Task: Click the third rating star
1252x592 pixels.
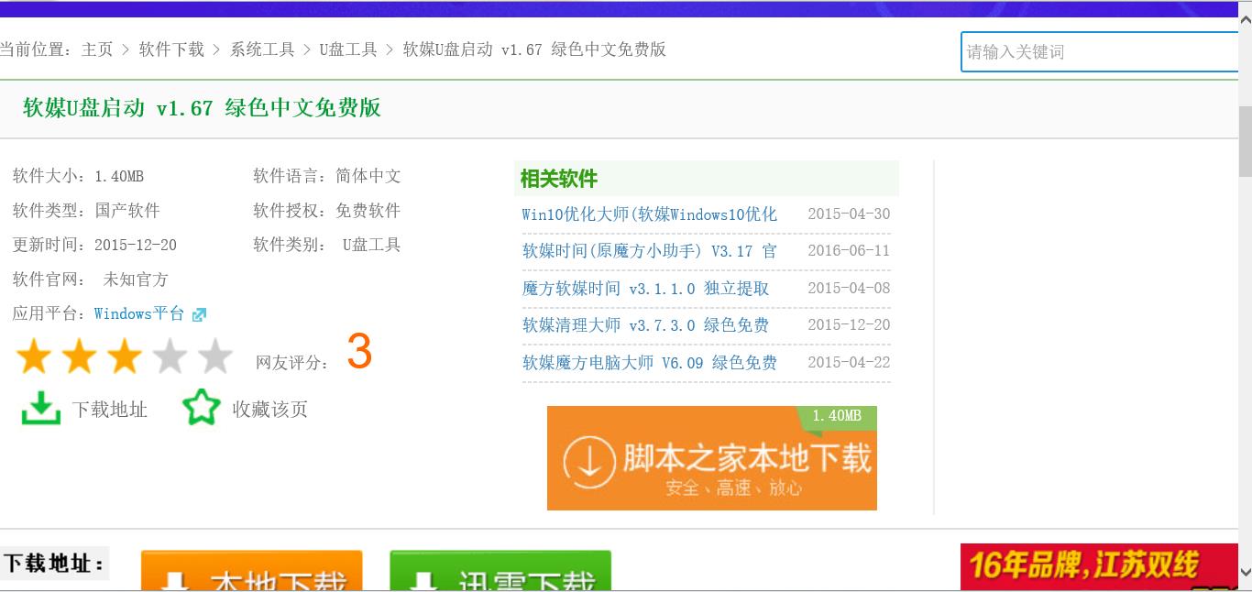Action: tap(125, 356)
